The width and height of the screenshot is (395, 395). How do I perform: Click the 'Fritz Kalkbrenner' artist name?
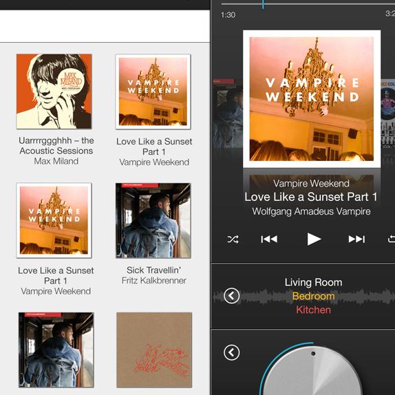tap(154, 280)
